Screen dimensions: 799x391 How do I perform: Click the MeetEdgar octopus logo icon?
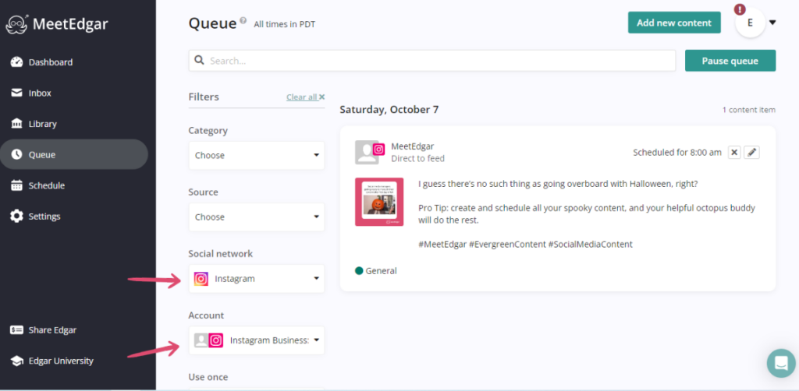(16, 24)
